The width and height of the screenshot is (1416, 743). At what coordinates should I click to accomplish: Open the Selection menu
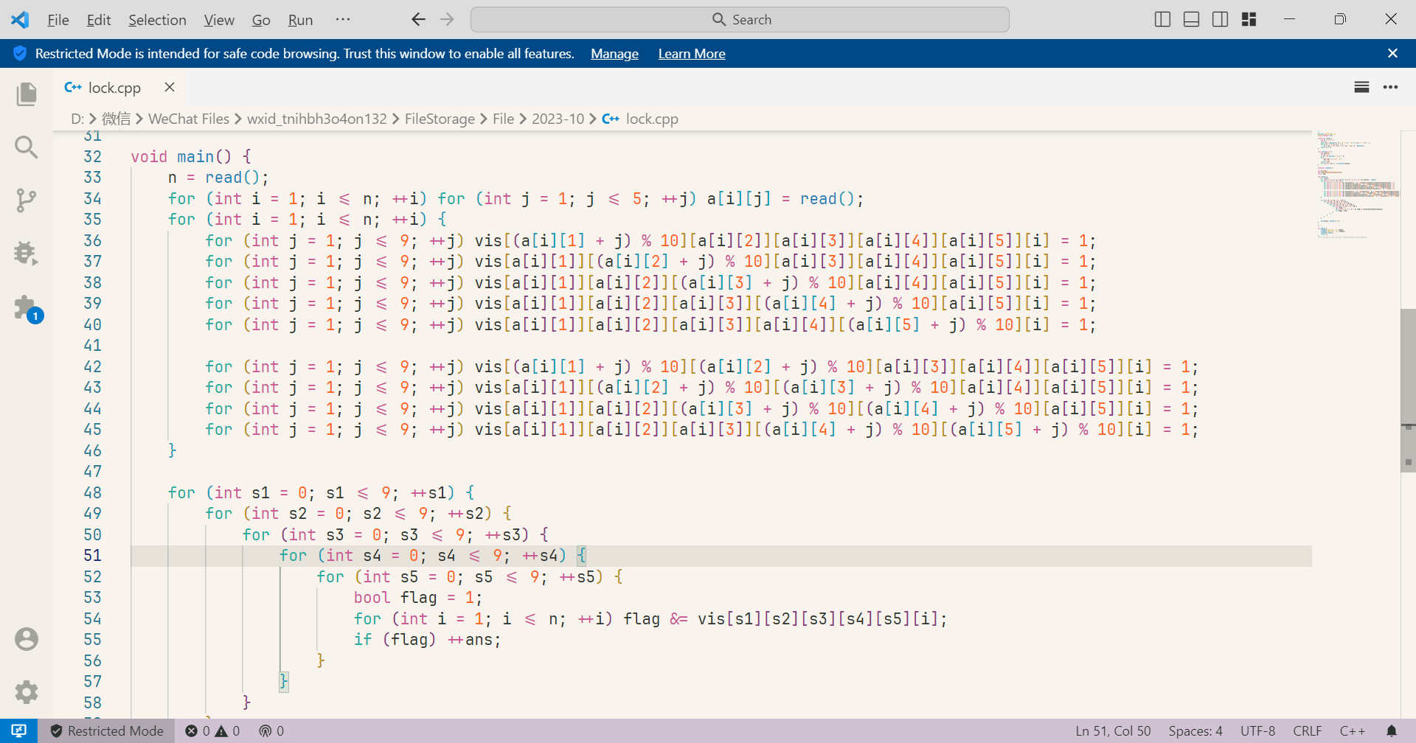[x=157, y=20]
